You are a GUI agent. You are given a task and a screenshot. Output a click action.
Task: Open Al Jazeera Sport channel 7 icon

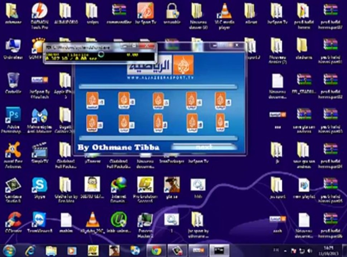pyautogui.click(x=126, y=124)
